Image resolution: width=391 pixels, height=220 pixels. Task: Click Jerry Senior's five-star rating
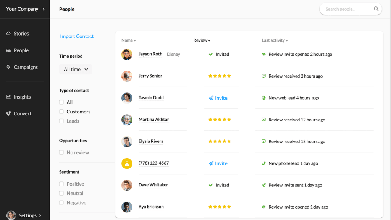click(219, 76)
